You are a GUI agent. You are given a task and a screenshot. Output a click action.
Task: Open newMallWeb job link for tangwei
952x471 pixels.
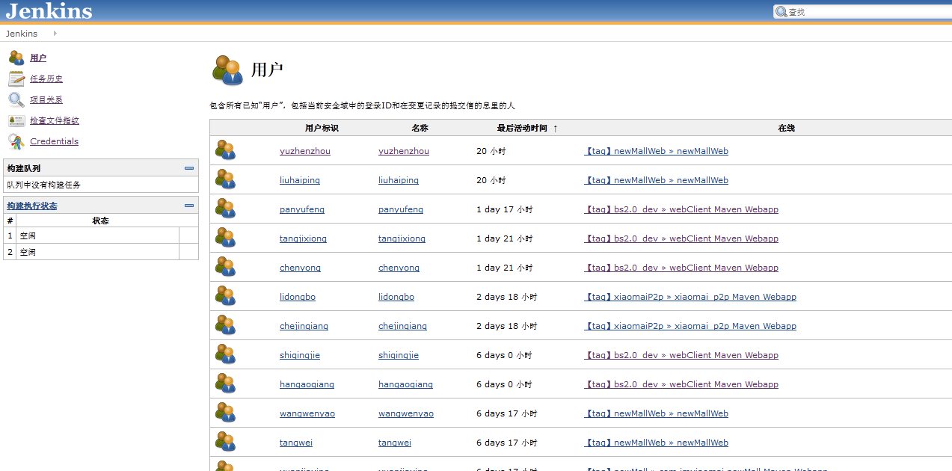[x=657, y=443]
